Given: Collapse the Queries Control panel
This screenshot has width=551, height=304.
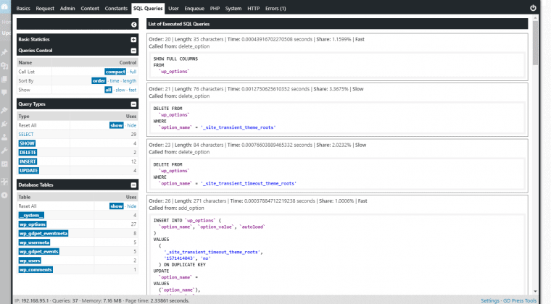Looking at the screenshot, I should [x=133, y=51].
